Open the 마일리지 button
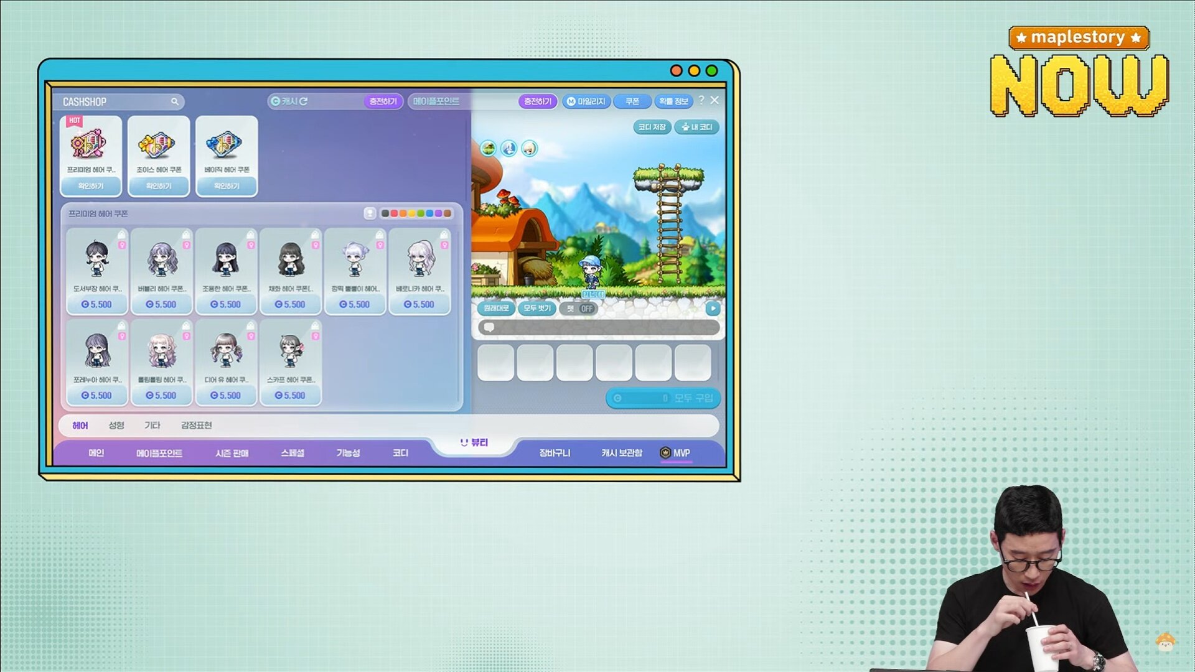Screen dimensions: 1195x672 (x=586, y=101)
